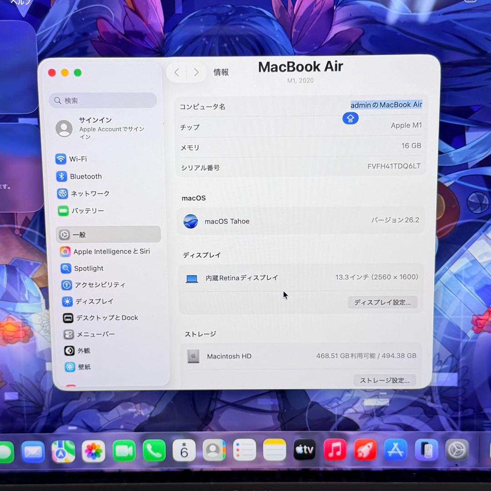Open ストレージ設定 for Macintosh HD
The image size is (491, 491).
[385, 381]
